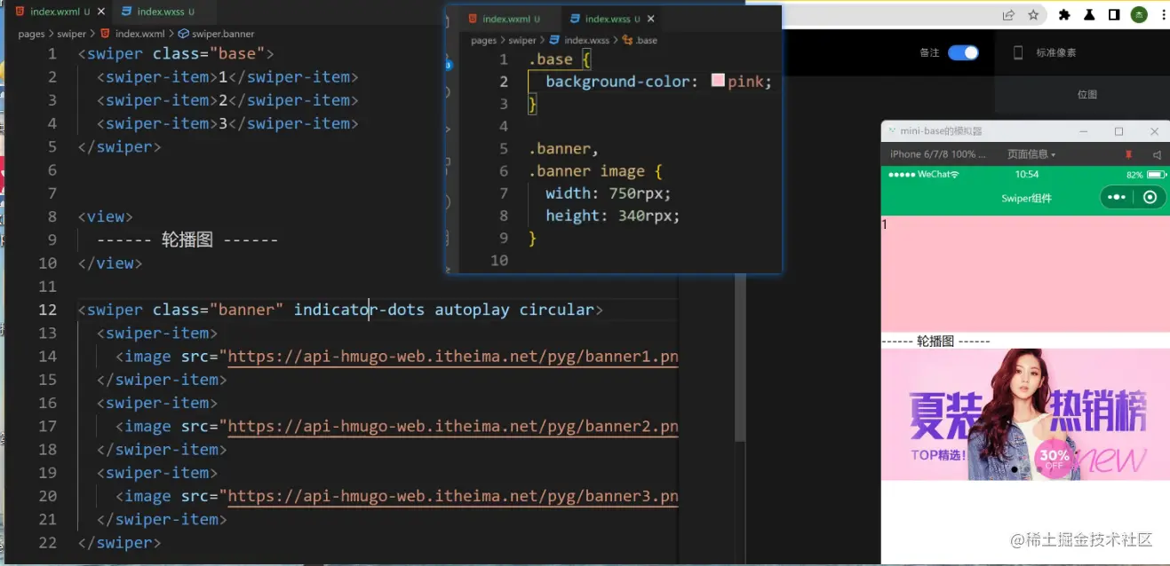Click the .banner image selector line
The height and width of the screenshot is (566, 1170).
595,171
